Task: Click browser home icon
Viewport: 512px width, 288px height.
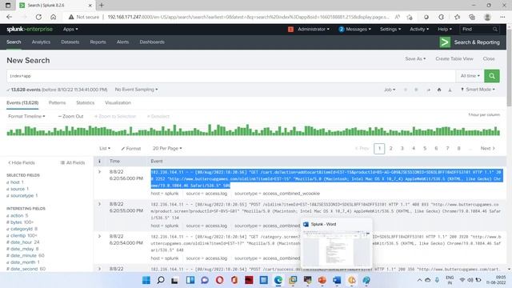Action: pyautogui.click(x=54, y=17)
